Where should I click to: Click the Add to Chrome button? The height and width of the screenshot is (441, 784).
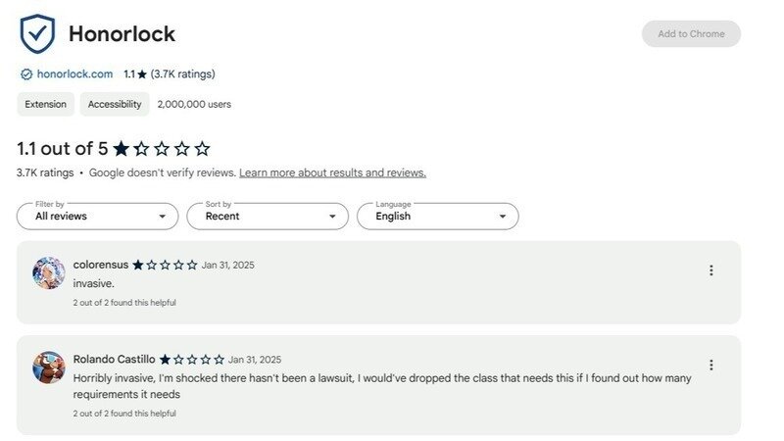691,34
